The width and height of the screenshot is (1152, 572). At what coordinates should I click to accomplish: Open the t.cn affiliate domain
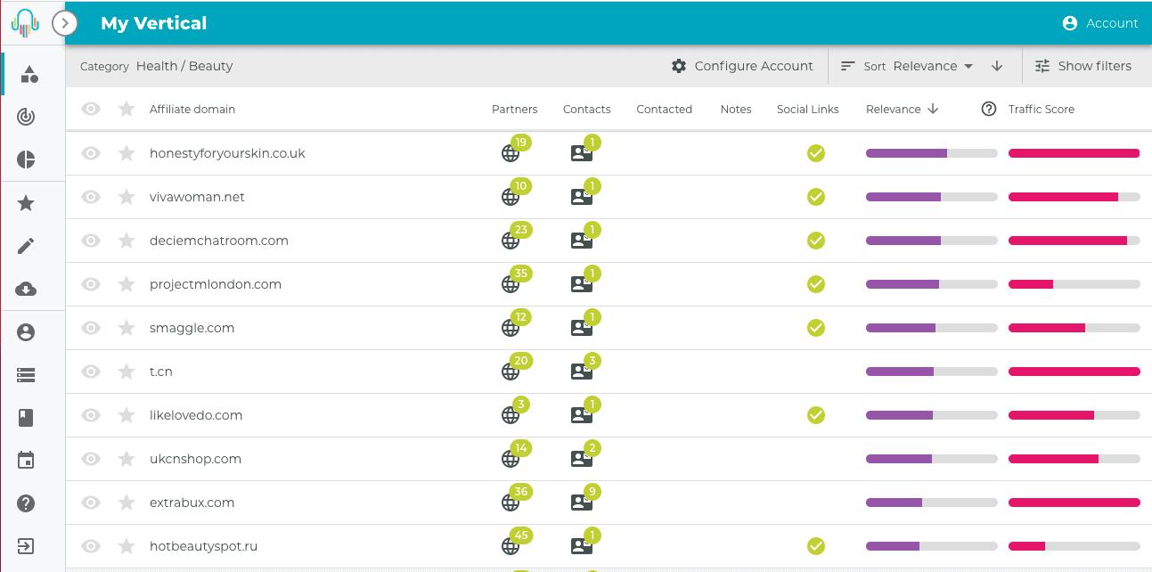point(161,372)
